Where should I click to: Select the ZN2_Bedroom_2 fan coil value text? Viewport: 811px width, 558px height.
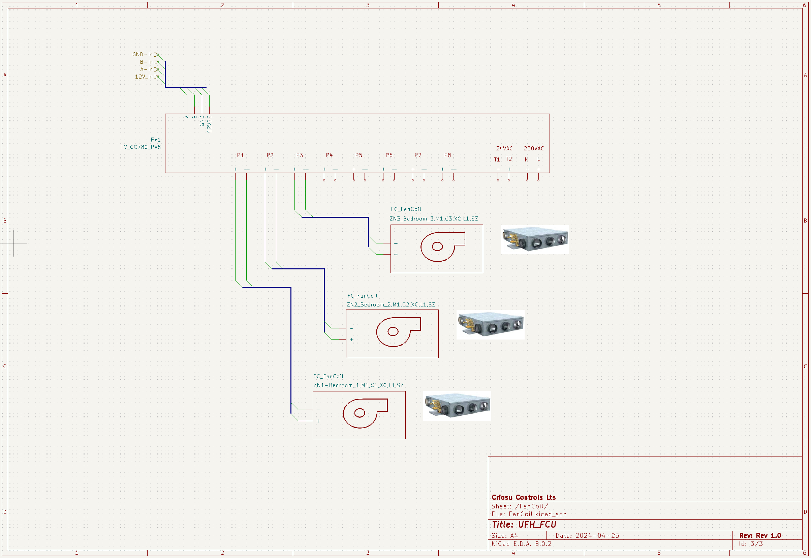coord(391,304)
